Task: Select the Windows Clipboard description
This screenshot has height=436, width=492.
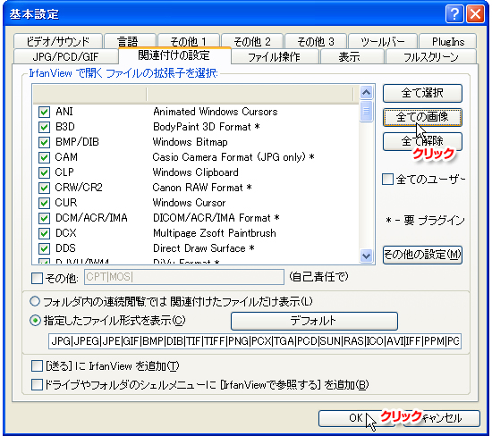Action: pyautogui.click(x=196, y=172)
